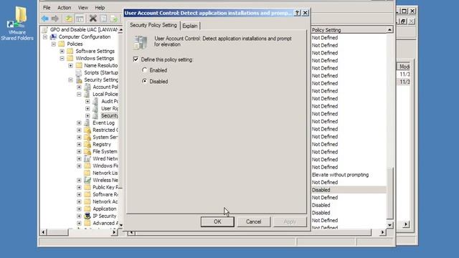Click the Up one level folder icon

pyautogui.click(x=69, y=19)
